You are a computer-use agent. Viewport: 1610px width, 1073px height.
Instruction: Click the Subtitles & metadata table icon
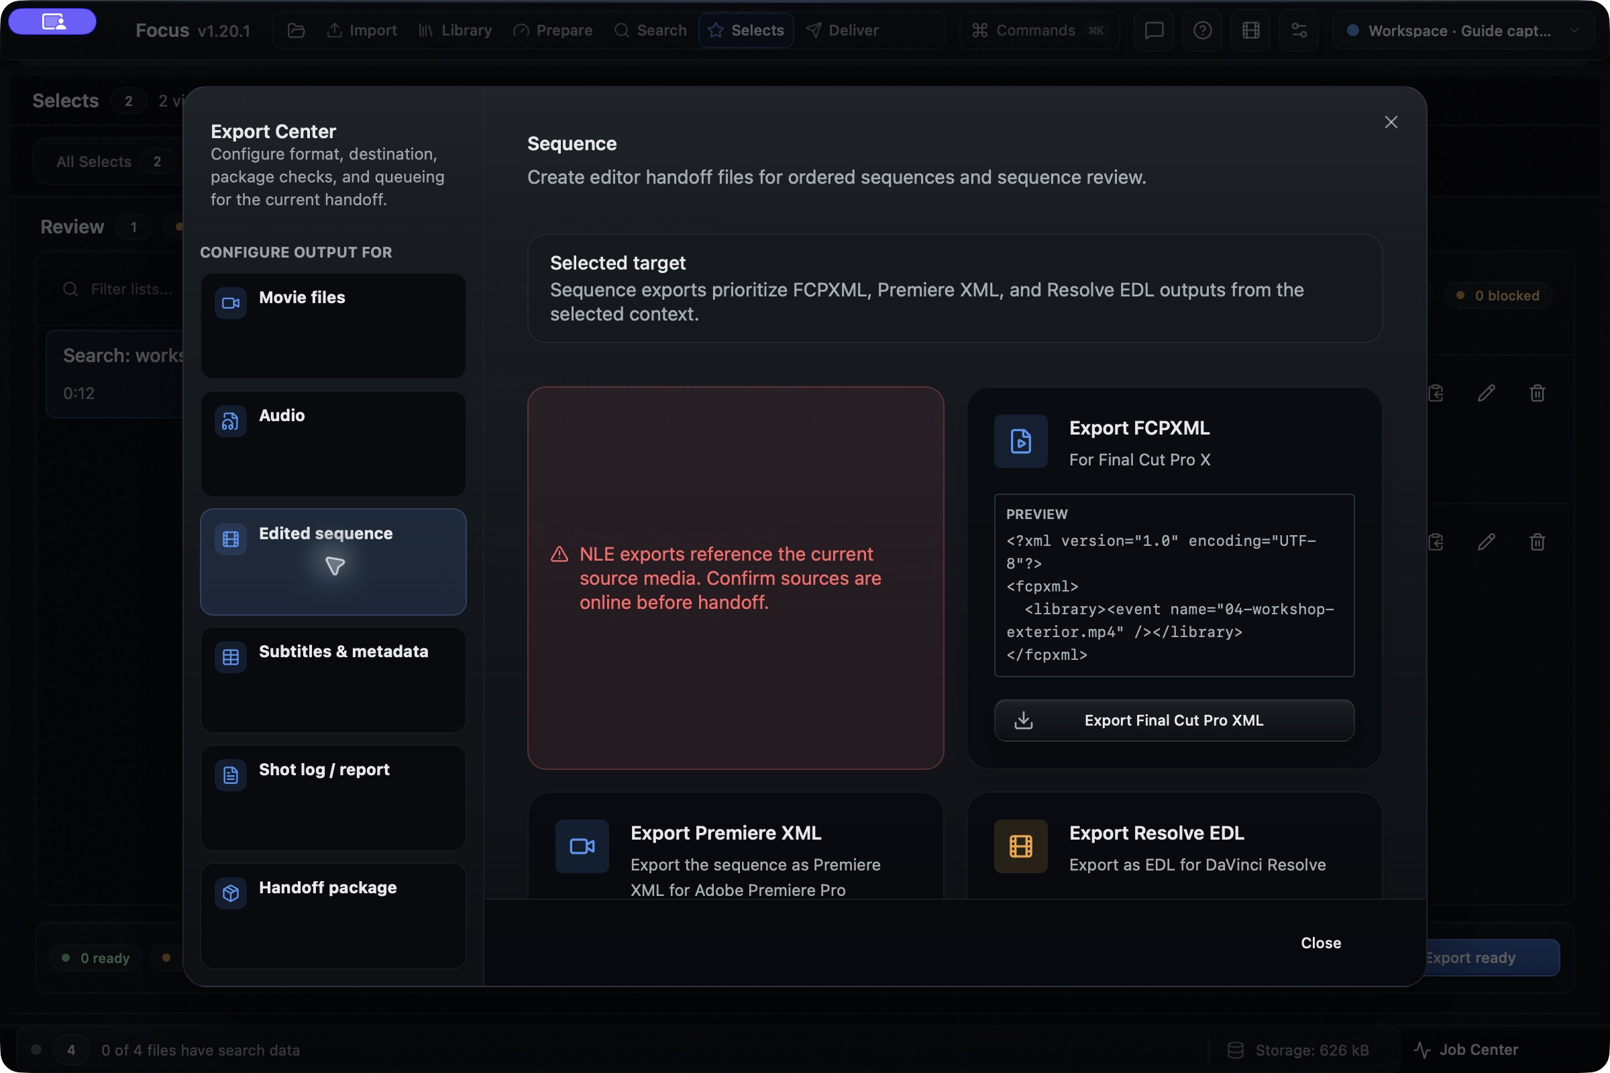(x=231, y=657)
